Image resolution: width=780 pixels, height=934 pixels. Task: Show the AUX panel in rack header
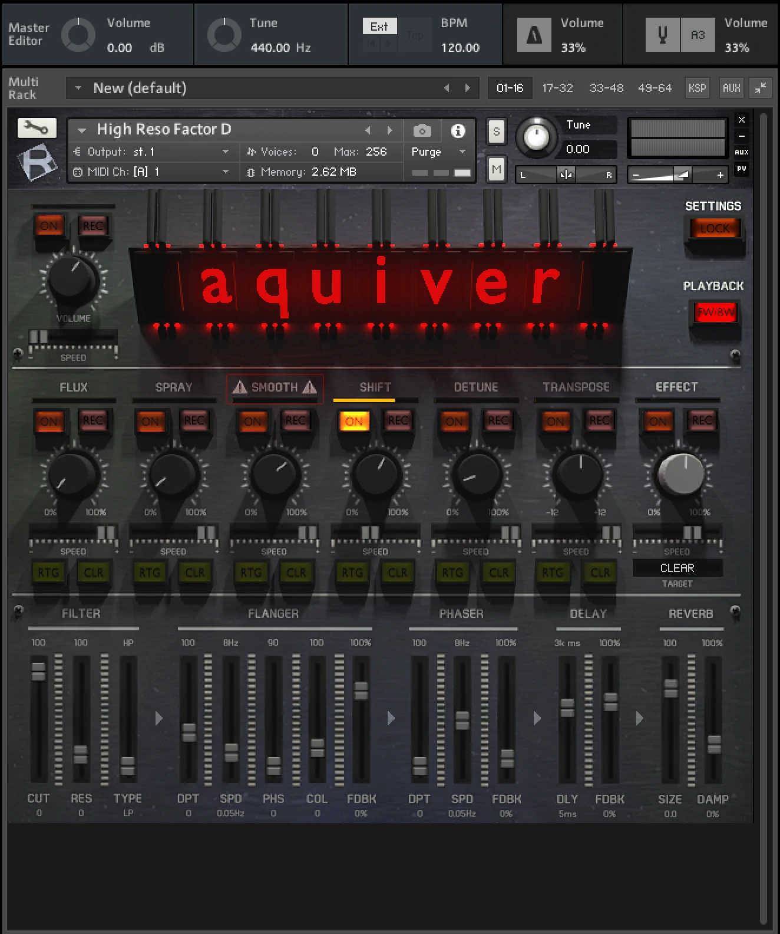(731, 88)
